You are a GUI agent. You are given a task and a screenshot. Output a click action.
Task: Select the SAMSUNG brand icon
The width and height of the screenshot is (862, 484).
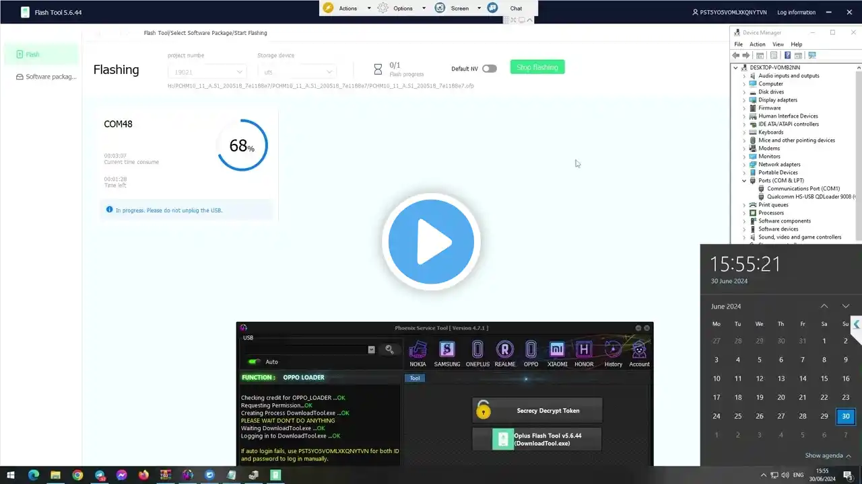pyautogui.click(x=447, y=350)
